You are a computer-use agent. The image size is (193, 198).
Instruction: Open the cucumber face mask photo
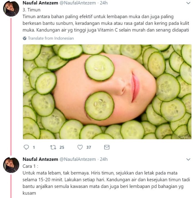pyautogui.click(x=107, y=92)
